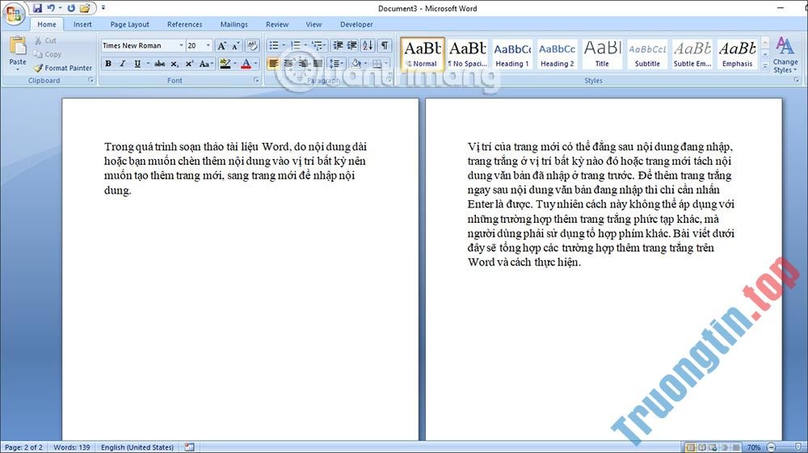808x453 pixels.
Task: Click the Cut command
Action: click(x=45, y=40)
